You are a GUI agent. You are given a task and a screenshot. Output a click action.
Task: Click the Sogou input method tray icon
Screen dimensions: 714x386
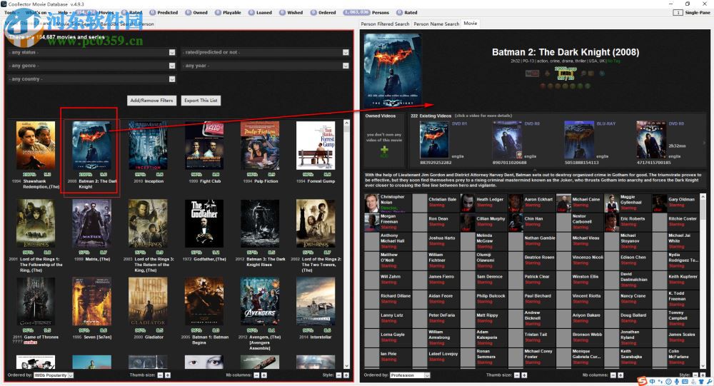coord(642,381)
